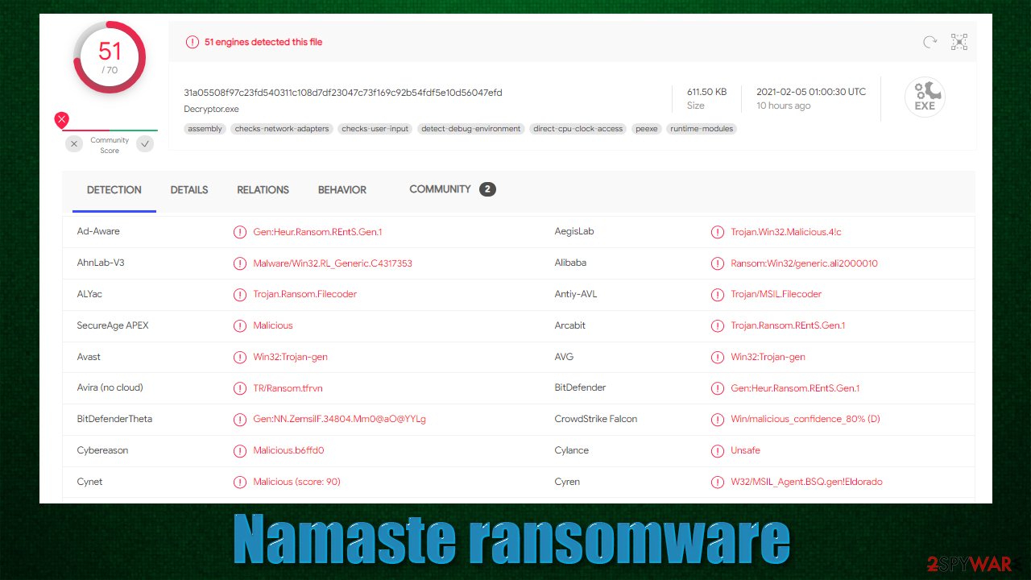
Task: Click the EXE file type icon
Action: click(x=925, y=97)
